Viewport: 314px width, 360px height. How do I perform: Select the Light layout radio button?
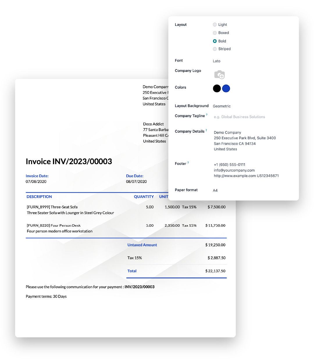215,25
